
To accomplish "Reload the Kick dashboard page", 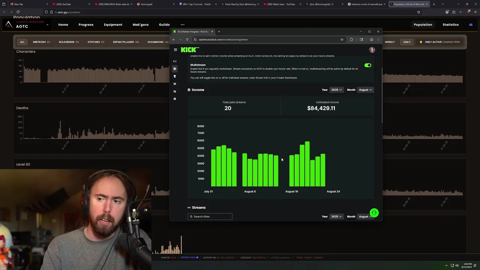I will tap(187, 39).
